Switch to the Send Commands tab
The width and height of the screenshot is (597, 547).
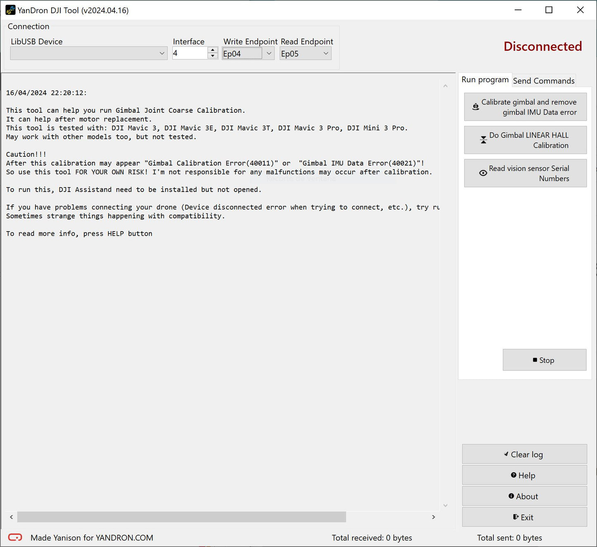[543, 81]
